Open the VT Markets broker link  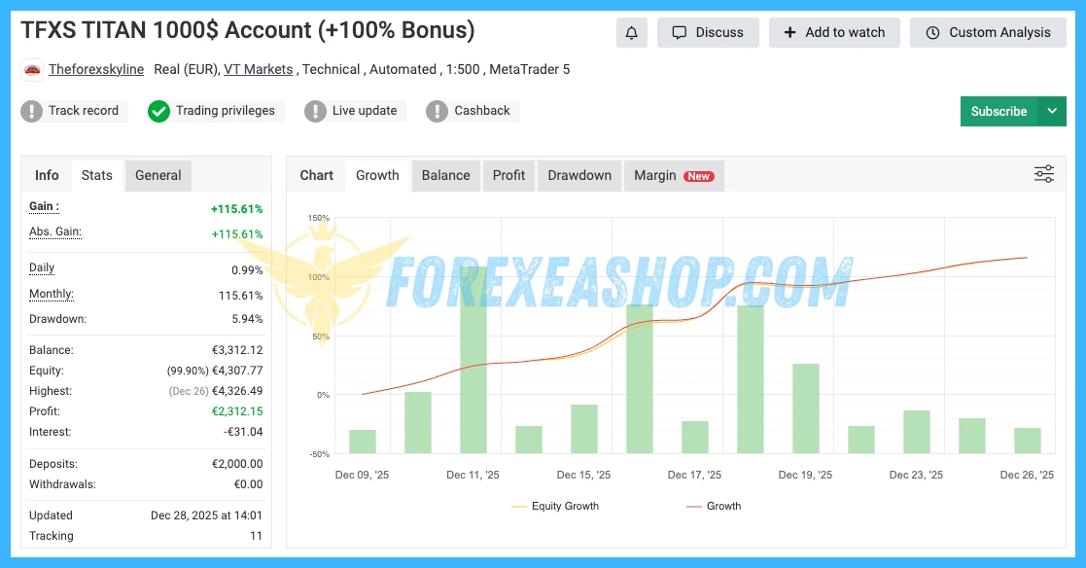point(258,69)
